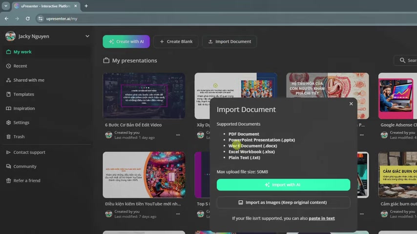Click PowerPoint Presentation (.pptx) list item
417x234 pixels.
pyautogui.click(x=262, y=140)
